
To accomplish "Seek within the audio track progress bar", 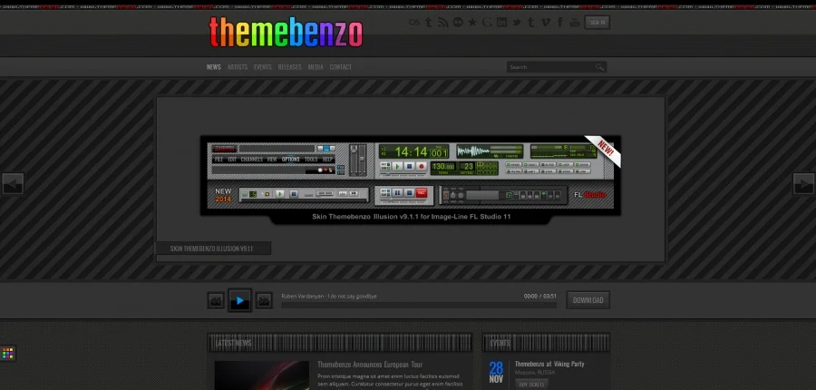I will click(419, 306).
